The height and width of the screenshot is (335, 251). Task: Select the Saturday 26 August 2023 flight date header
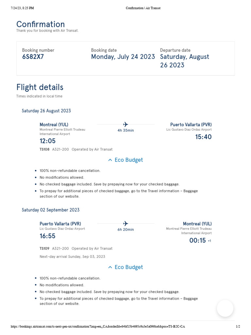tap(46, 111)
